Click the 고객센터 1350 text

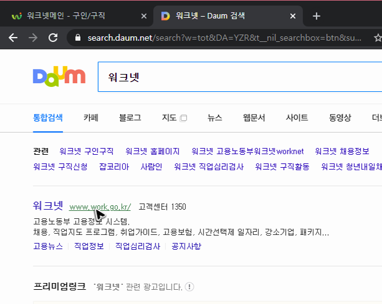[162, 207]
